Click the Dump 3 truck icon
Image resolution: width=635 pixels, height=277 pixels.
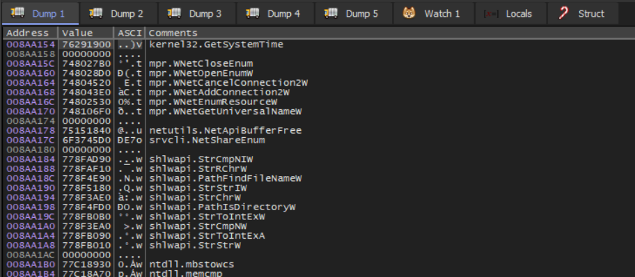coord(175,13)
